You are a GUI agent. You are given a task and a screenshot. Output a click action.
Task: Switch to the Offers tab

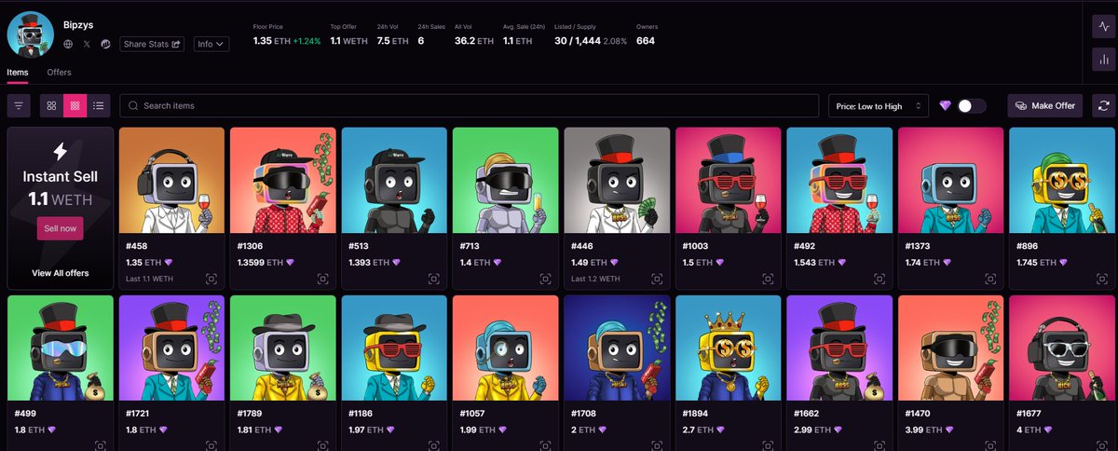(x=60, y=72)
